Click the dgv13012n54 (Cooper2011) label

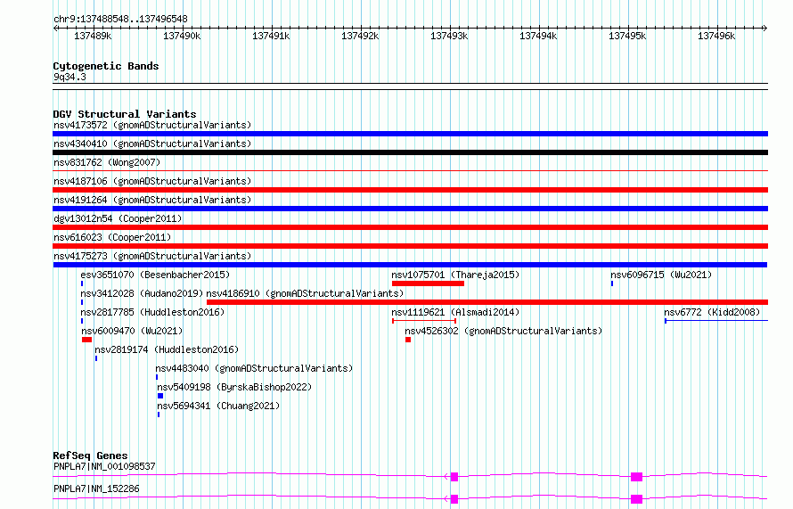(x=118, y=218)
